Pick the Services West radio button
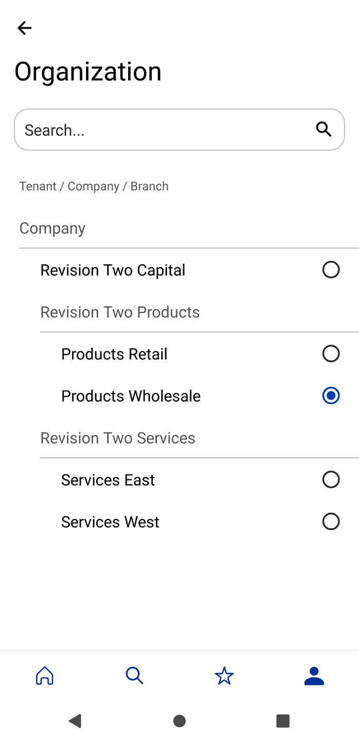This screenshot has height=742, width=359. [x=331, y=521]
